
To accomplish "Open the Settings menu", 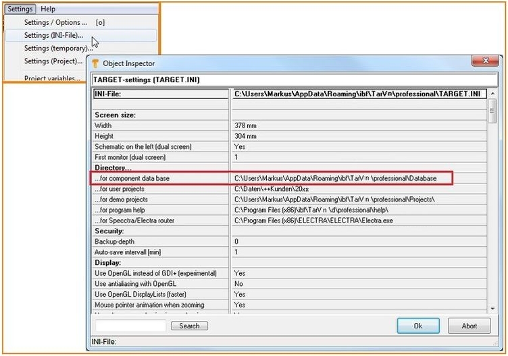I will (x=20, y=9).
